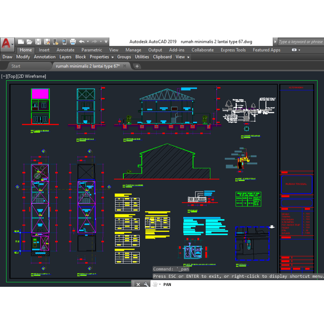
Task: Go to the Output ribbon tab
Action: point(155,50)
